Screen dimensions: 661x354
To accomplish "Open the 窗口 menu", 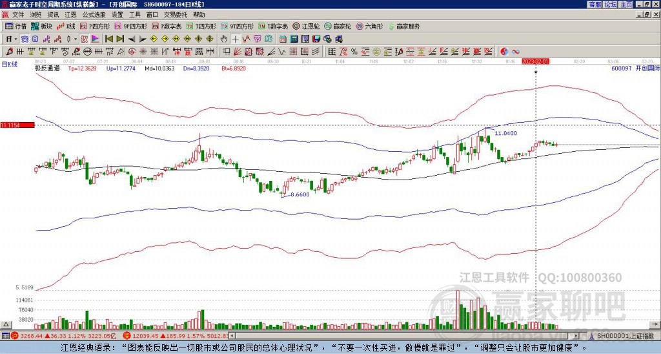I will (x=152, y=15).
